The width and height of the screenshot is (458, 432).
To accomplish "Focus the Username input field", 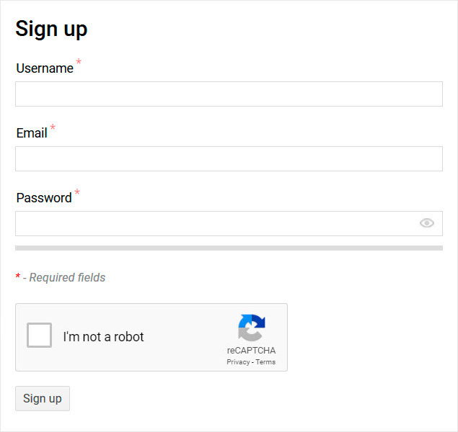I will [229, 94].
